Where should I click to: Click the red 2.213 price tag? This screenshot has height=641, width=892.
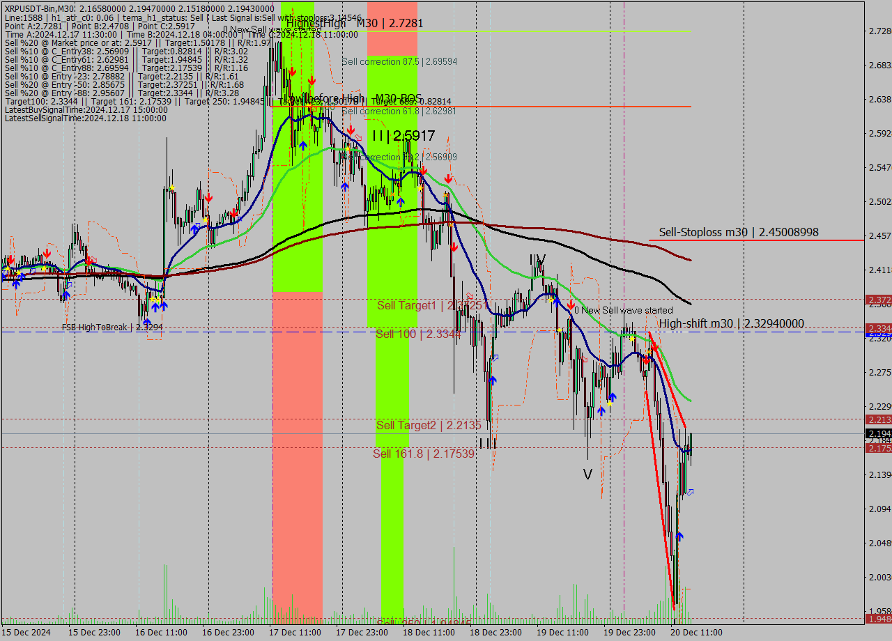pyautogui.click(x=878, y=419)
